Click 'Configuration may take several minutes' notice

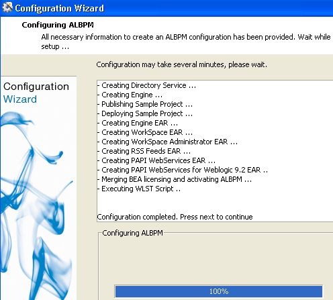pyautogui.click(x=181, y=64)
